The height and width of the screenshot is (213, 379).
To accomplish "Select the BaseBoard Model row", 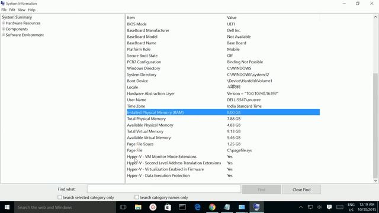I will [223, 37].
